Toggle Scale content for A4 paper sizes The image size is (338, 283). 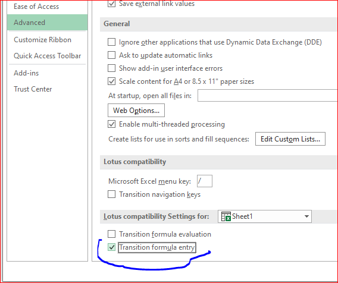click(111, 81)
